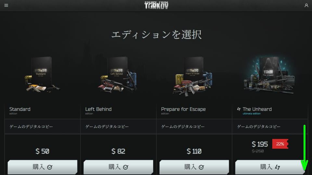
Task: Click the $ 195 discounted Unheard price
Action: pyautogui.click(x=260, y=144)
